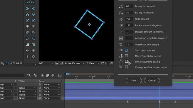Screen dimensions: 193x108
Task: Apply KeyFast slide down animation
Action: pos(33,15)
